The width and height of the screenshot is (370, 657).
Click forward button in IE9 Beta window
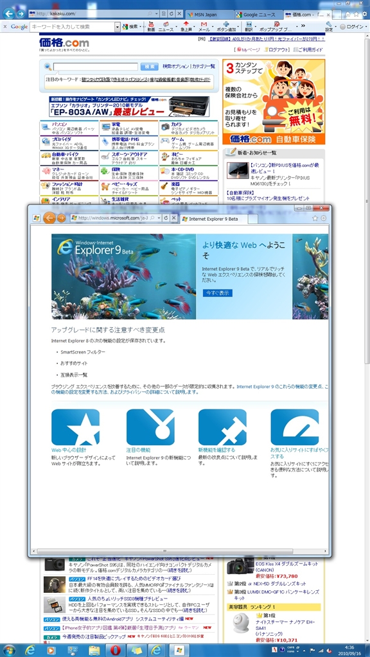point(61,218)
